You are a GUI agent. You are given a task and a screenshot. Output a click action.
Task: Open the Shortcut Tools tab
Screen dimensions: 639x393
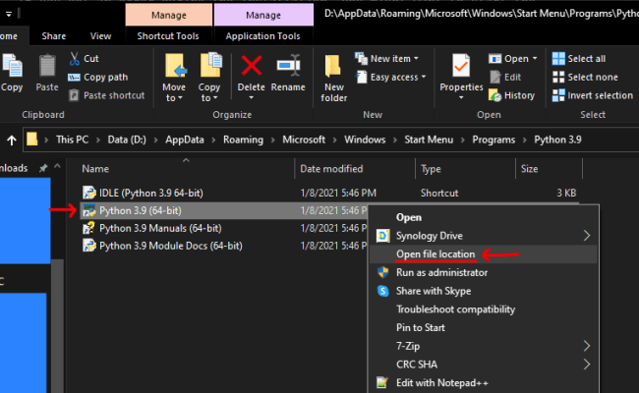click(168, 36)
